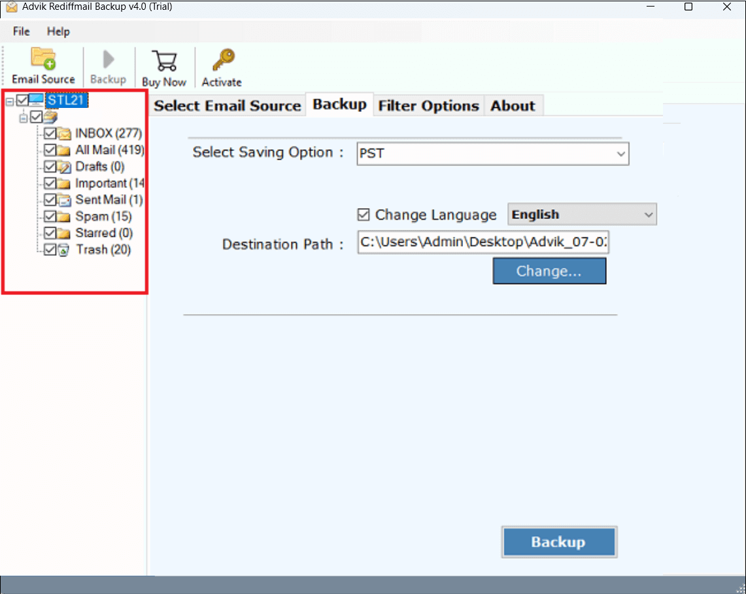Select the Drafts (0) label

tap(100, 167)
